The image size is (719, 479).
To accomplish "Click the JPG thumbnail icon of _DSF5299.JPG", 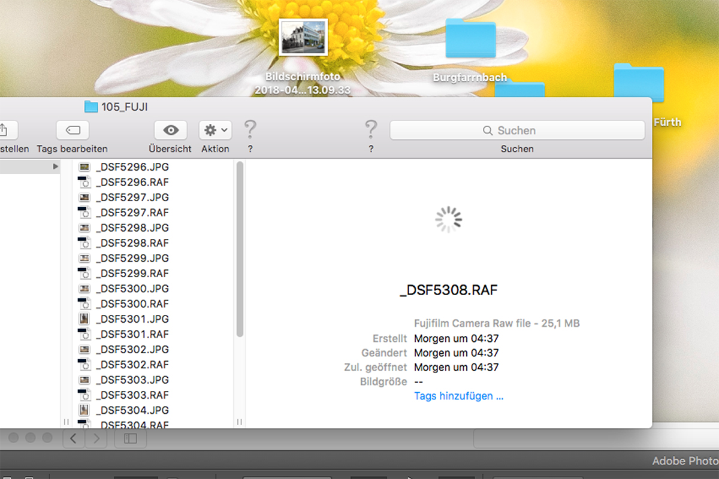I will pyautogui.click(x=84, y=258).
